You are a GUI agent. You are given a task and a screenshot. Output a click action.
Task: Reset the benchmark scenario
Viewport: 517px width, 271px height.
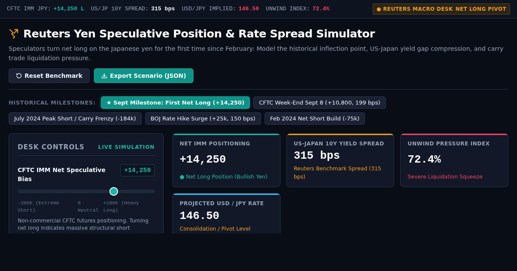point(49,76)
